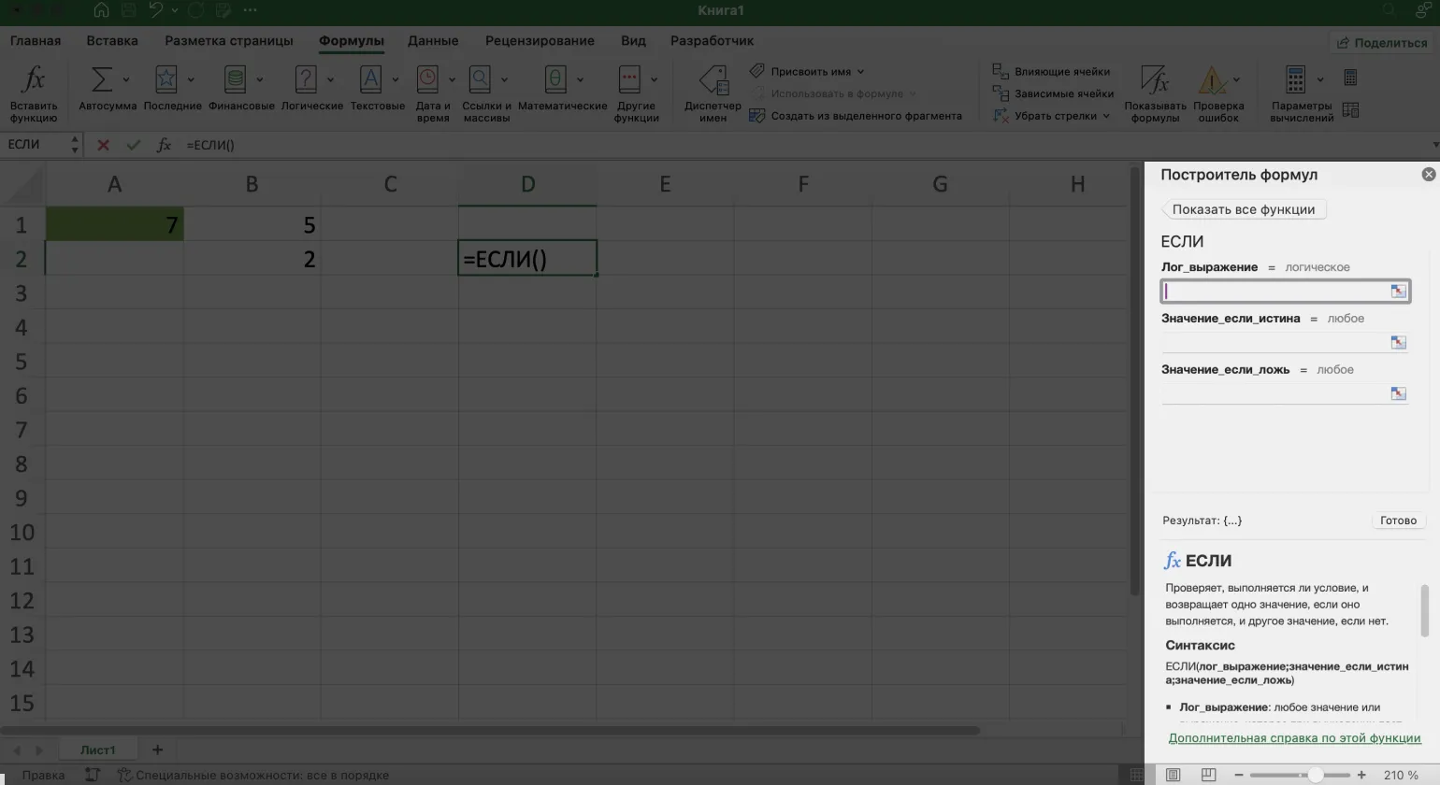Image resolution: width=1440 pixels, height=785 pixels.
Task: Expand the AutoSum dropdown arrow
Action: [x=126, y=79]
